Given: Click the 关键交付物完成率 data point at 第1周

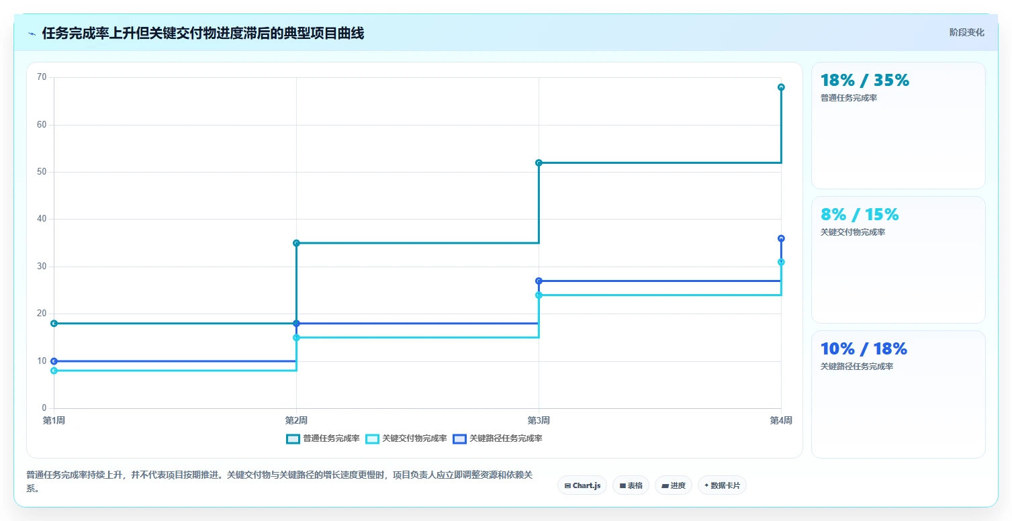Looking at the screenshot, I should (54, 371).
